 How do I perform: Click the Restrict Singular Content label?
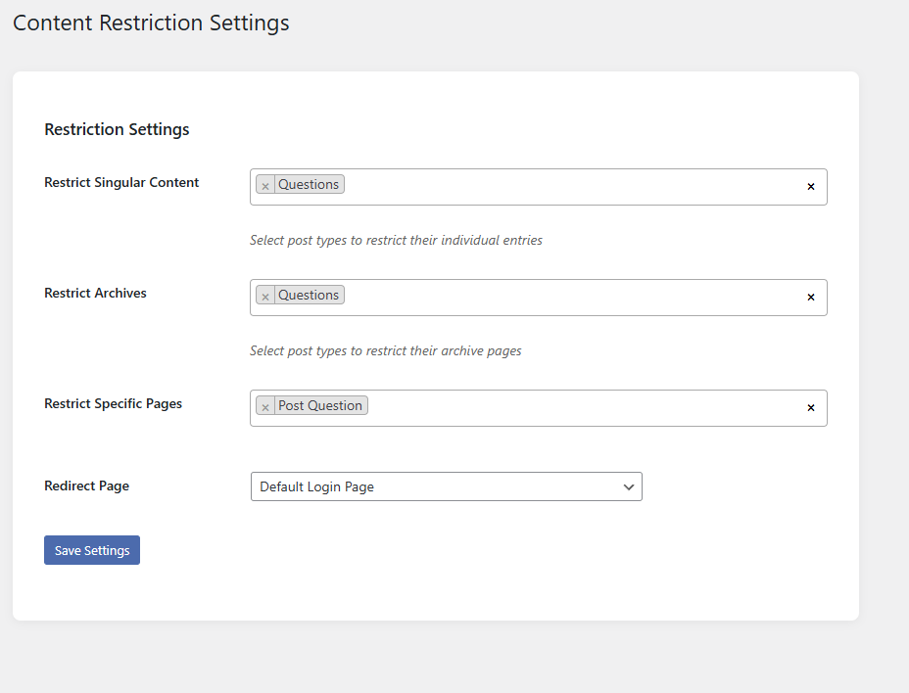coord(121,182)
